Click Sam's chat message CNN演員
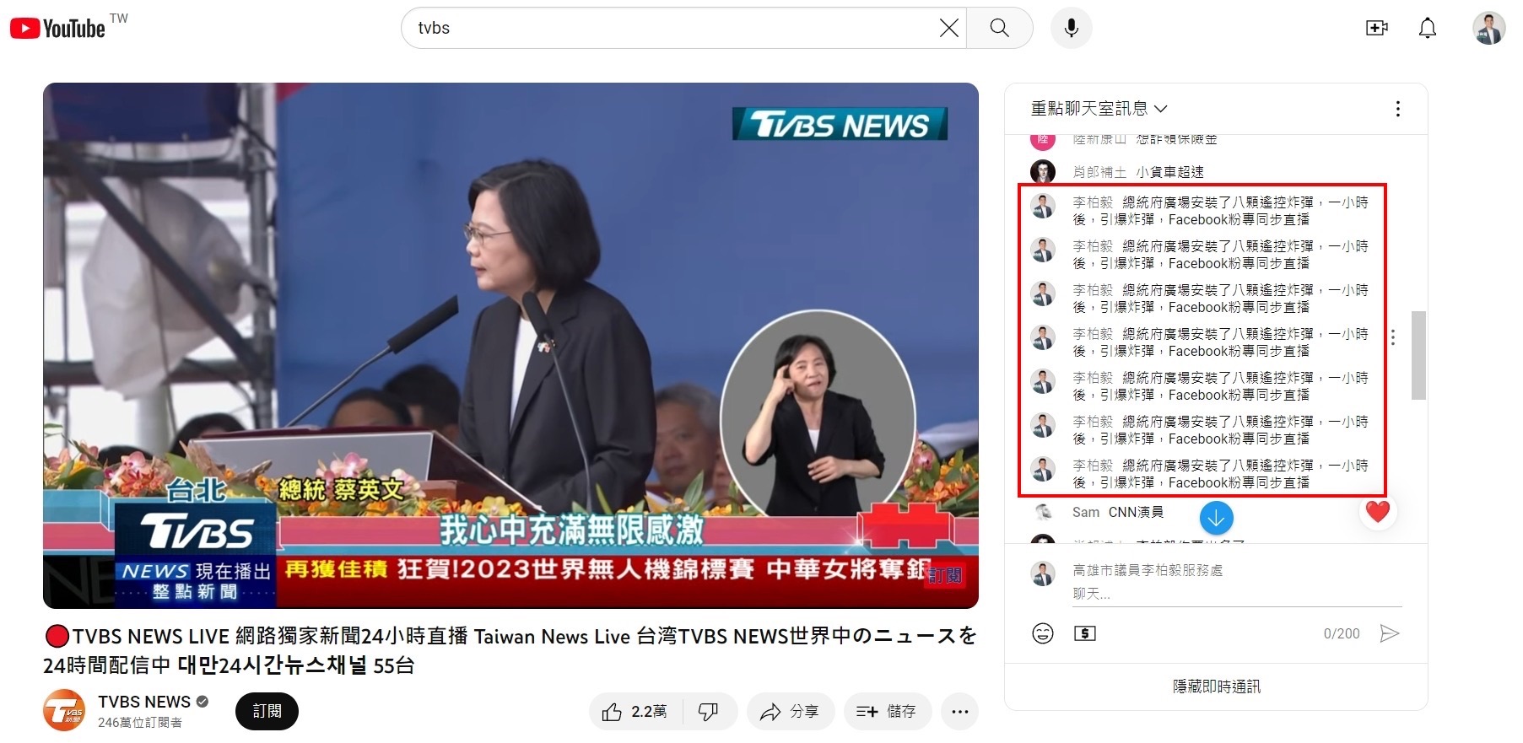This screenshot has width=1523, height=743. (1136, 512)
